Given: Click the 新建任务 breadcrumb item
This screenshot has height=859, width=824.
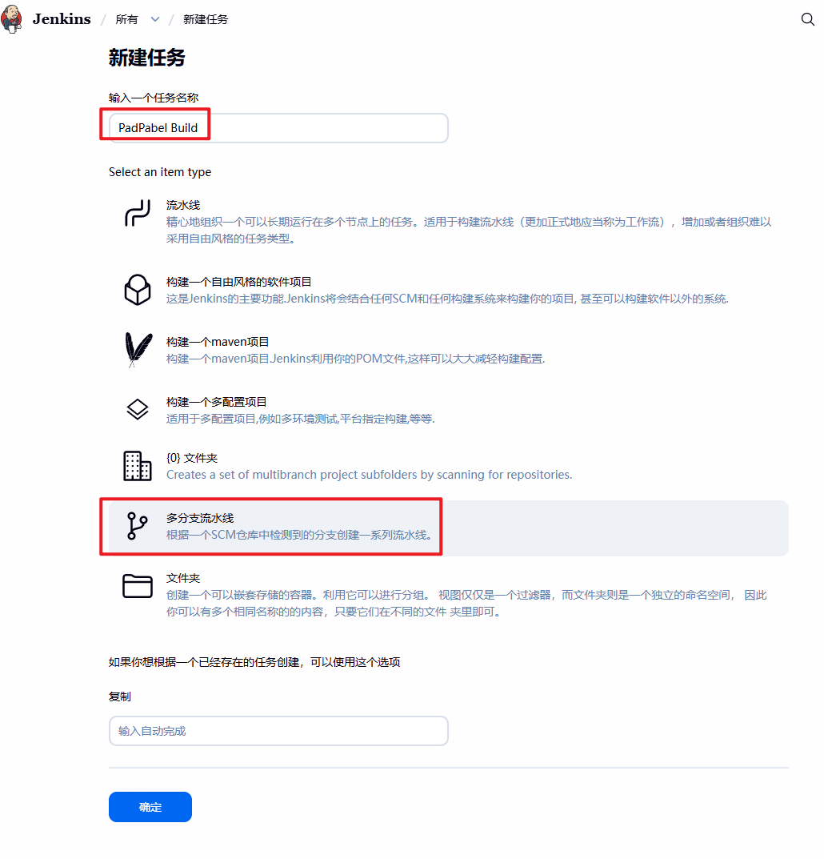Looking at the screenshot, I should [x=206, y=19].
